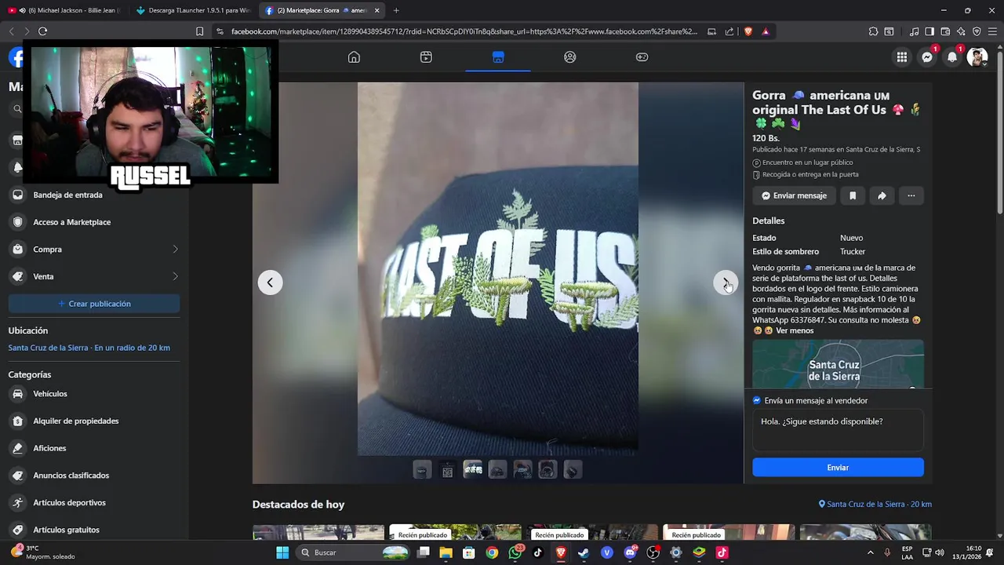This screenshot has height=565, width=1004.
Task: Open Bandeja de entrada in the sidebar
Action: (x=94, y=195)
